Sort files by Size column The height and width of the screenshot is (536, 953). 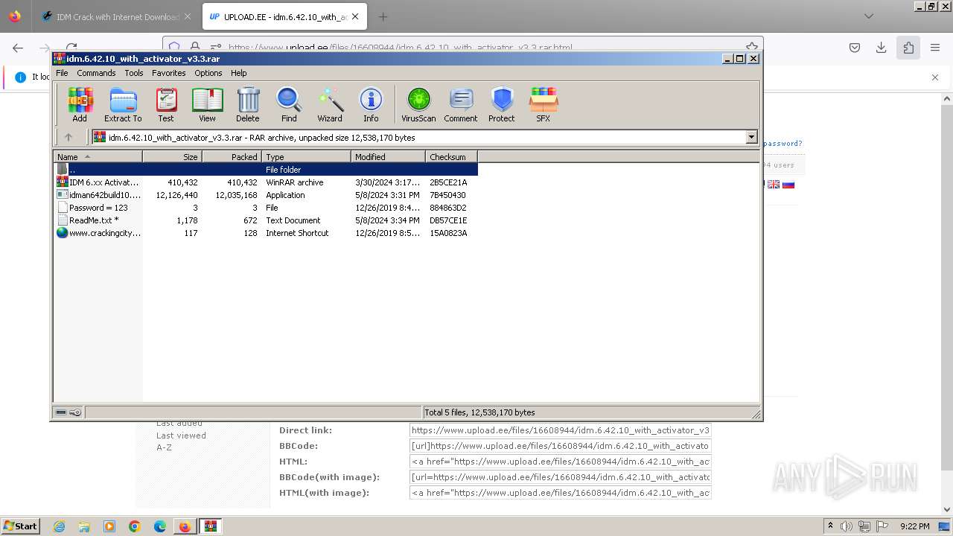point(172,157)
